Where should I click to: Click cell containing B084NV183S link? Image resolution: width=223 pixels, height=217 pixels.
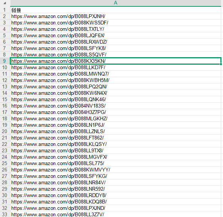tap(115, 106)
